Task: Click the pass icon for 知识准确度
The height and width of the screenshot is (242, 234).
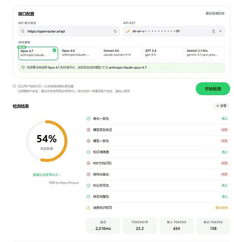Action: [x=88, y=152]
